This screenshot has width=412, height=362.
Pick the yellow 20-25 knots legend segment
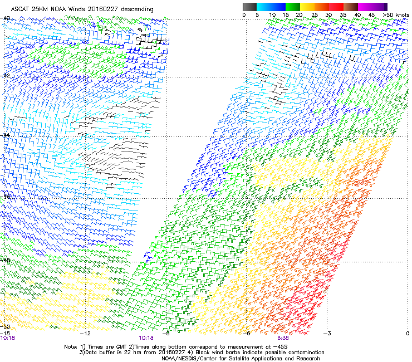point(307,7)
